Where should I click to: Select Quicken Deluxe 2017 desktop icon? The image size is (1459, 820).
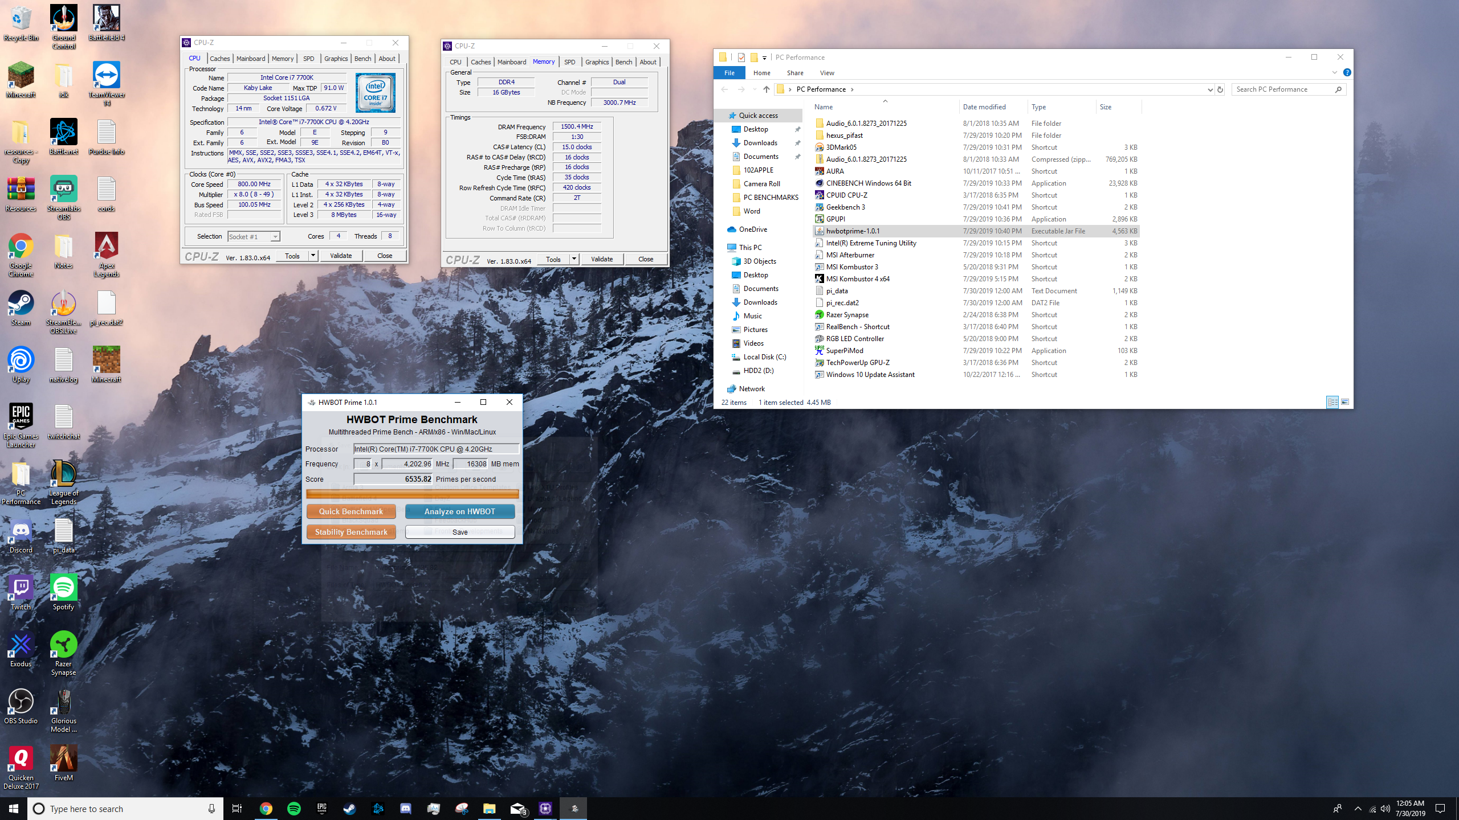21,767
